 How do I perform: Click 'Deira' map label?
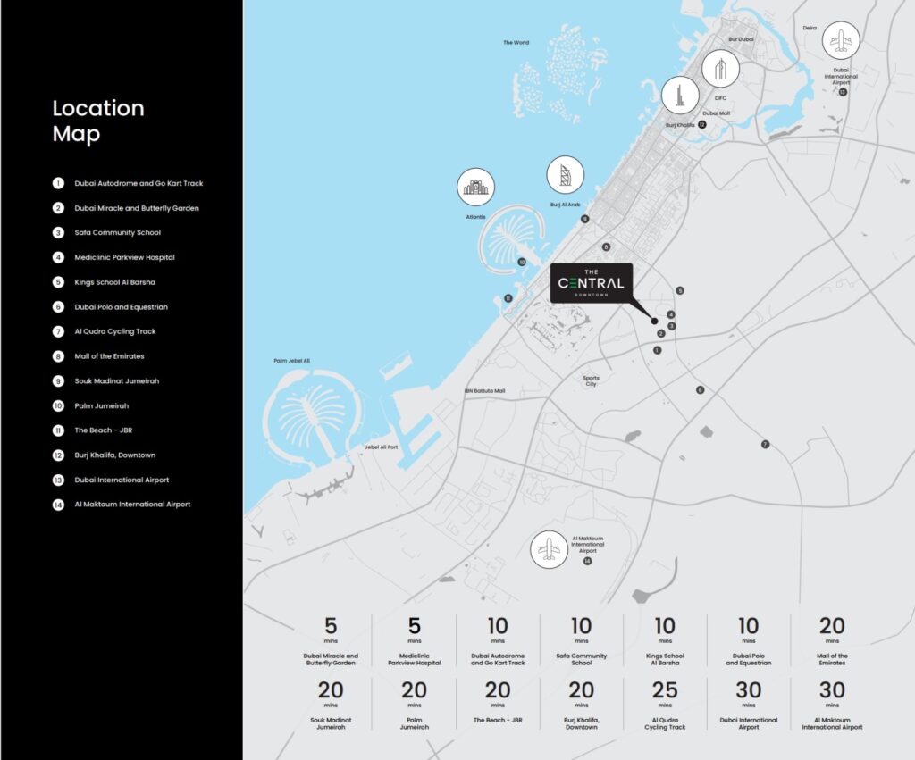pyautogui.click(x=810, y=28)
